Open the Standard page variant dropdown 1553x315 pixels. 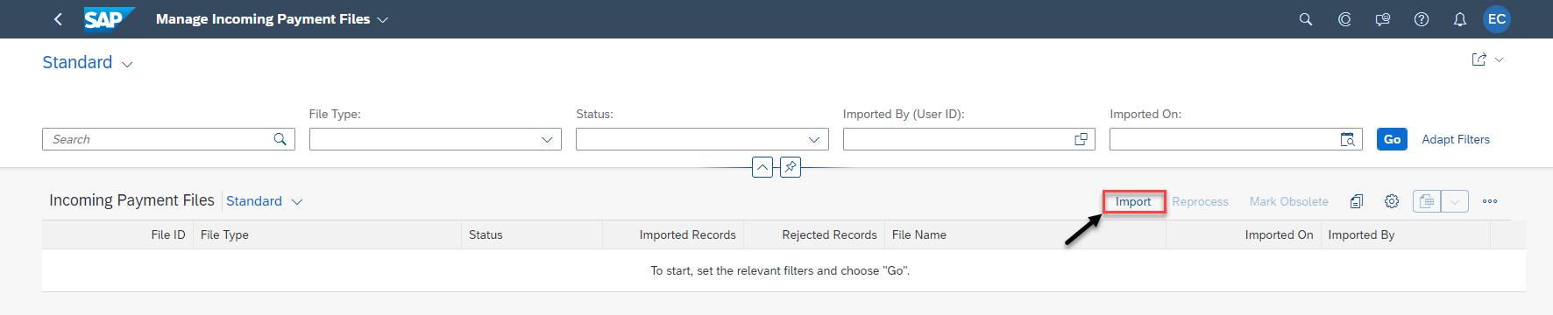[x=88, y=62]
